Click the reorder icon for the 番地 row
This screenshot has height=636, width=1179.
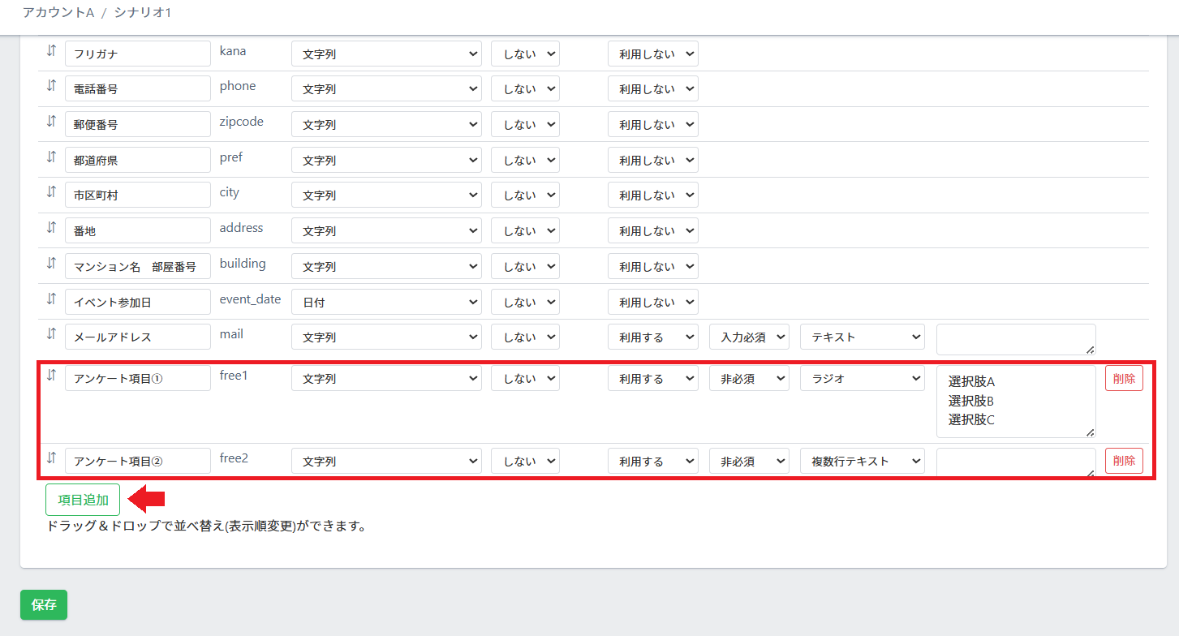click(51, 227)
